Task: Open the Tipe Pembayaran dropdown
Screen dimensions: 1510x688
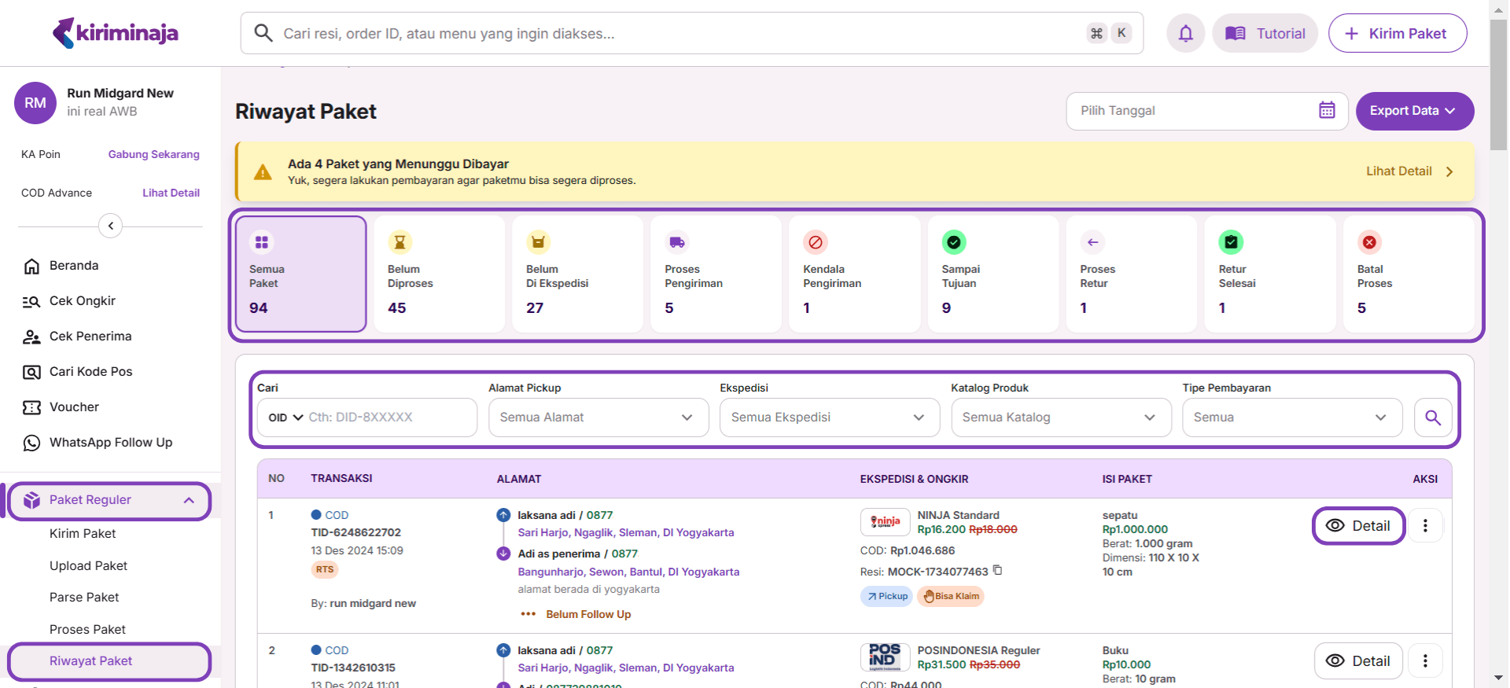Action: [x=1291, y=418]
